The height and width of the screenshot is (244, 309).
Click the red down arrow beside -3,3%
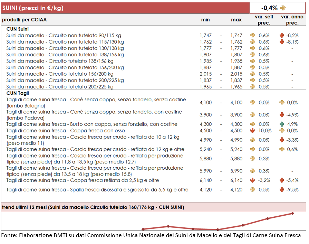click(x=282, y=140)
